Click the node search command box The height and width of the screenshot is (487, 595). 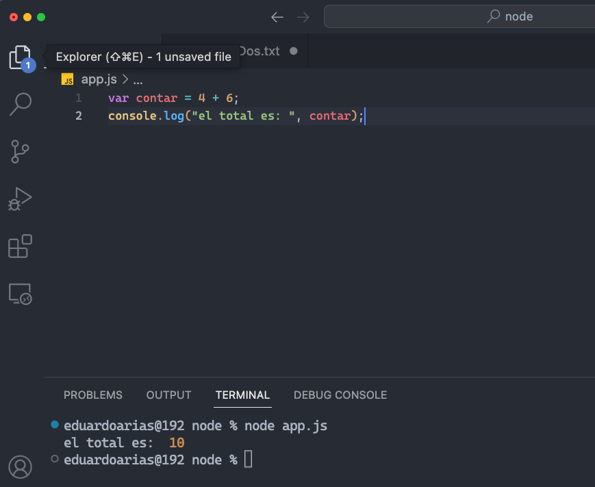[x=459, y=16]
